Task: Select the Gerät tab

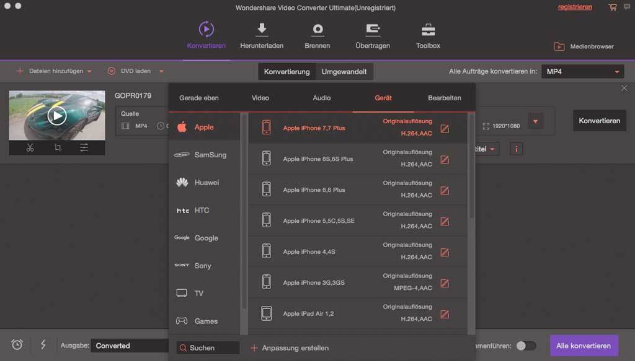Action: coord(383,98)
